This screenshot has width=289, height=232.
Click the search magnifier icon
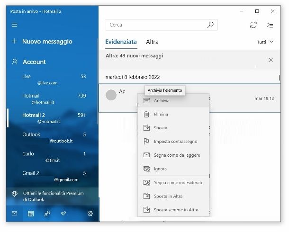coord(210,25)
